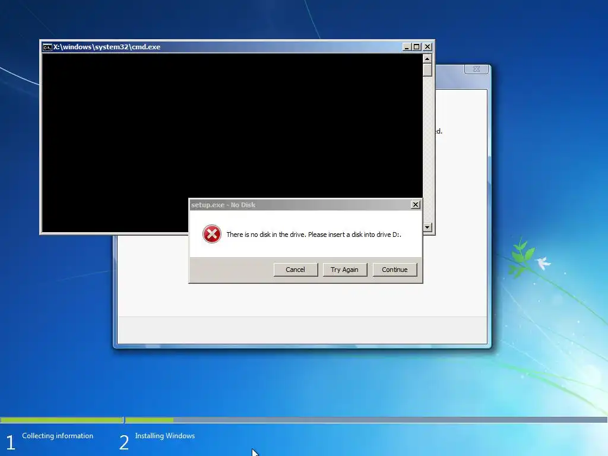Click the 'Collecting information' step label
This screenshot has width=608, height=456.
click(58, 436)
